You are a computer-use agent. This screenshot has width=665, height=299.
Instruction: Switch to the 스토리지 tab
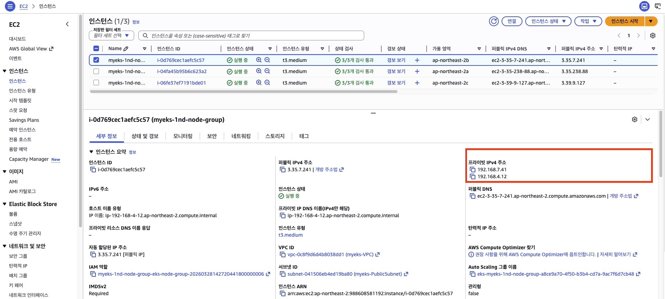click(275, 136)
